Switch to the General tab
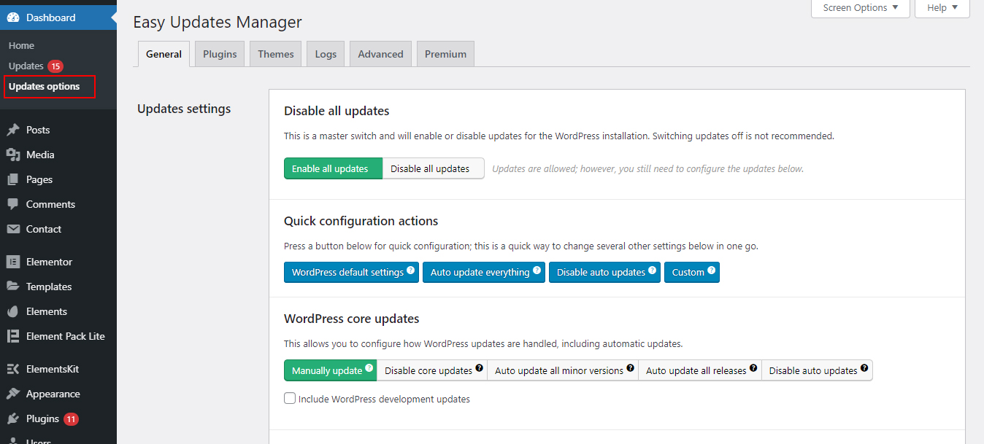The image size is (984, 444). [164, 54]
